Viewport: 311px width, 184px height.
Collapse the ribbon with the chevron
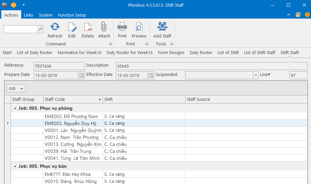point(288,15)
